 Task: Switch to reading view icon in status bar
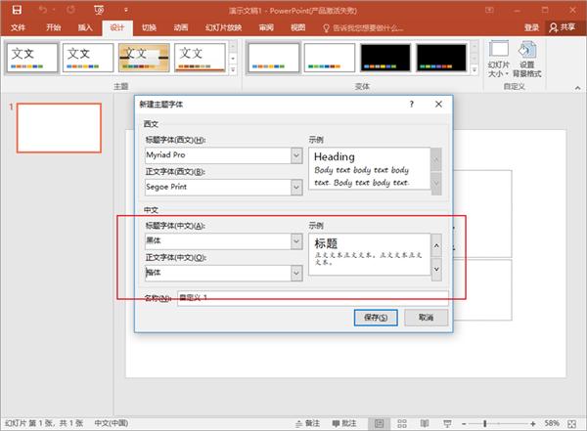click(x=425, y=423)
